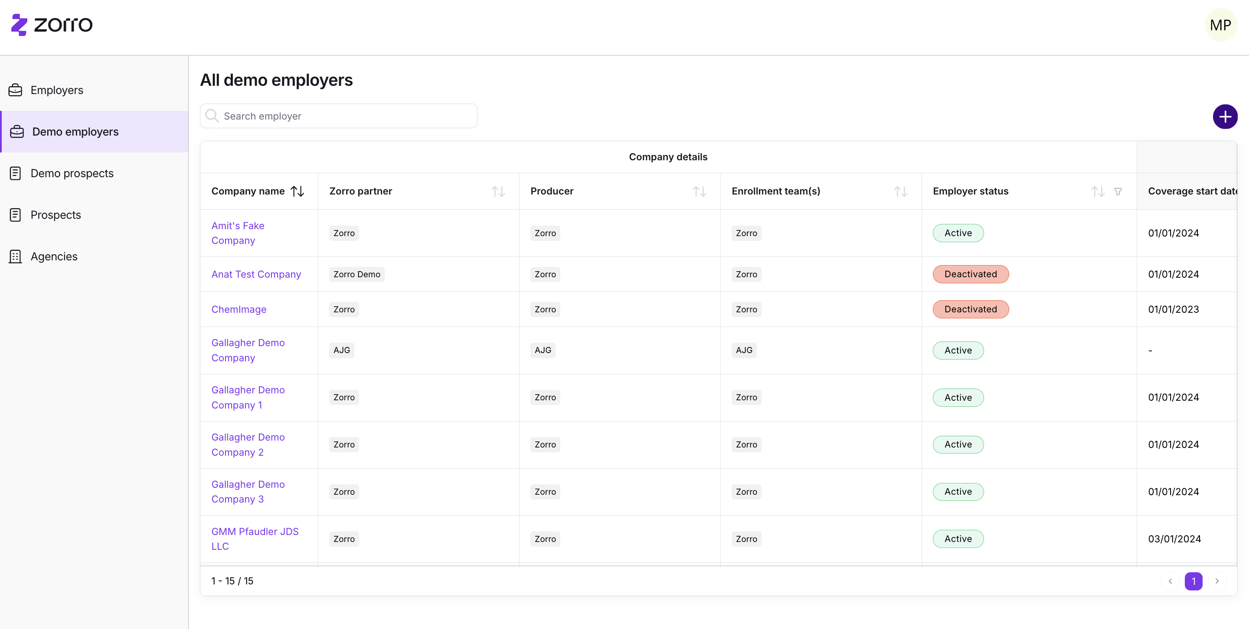This screenshot has width=1249, height=629.
Task: Click the Prospects document icon
Action: point(16,215)
